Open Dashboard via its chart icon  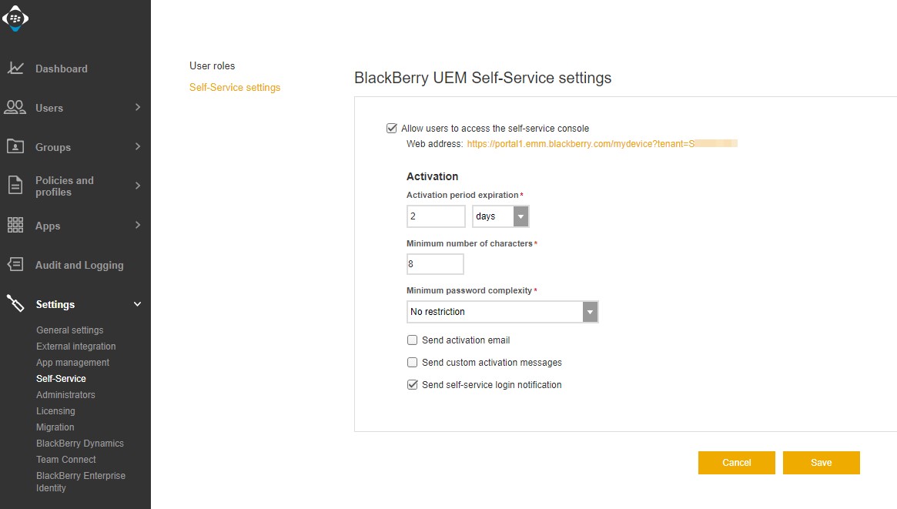[15, 69]
